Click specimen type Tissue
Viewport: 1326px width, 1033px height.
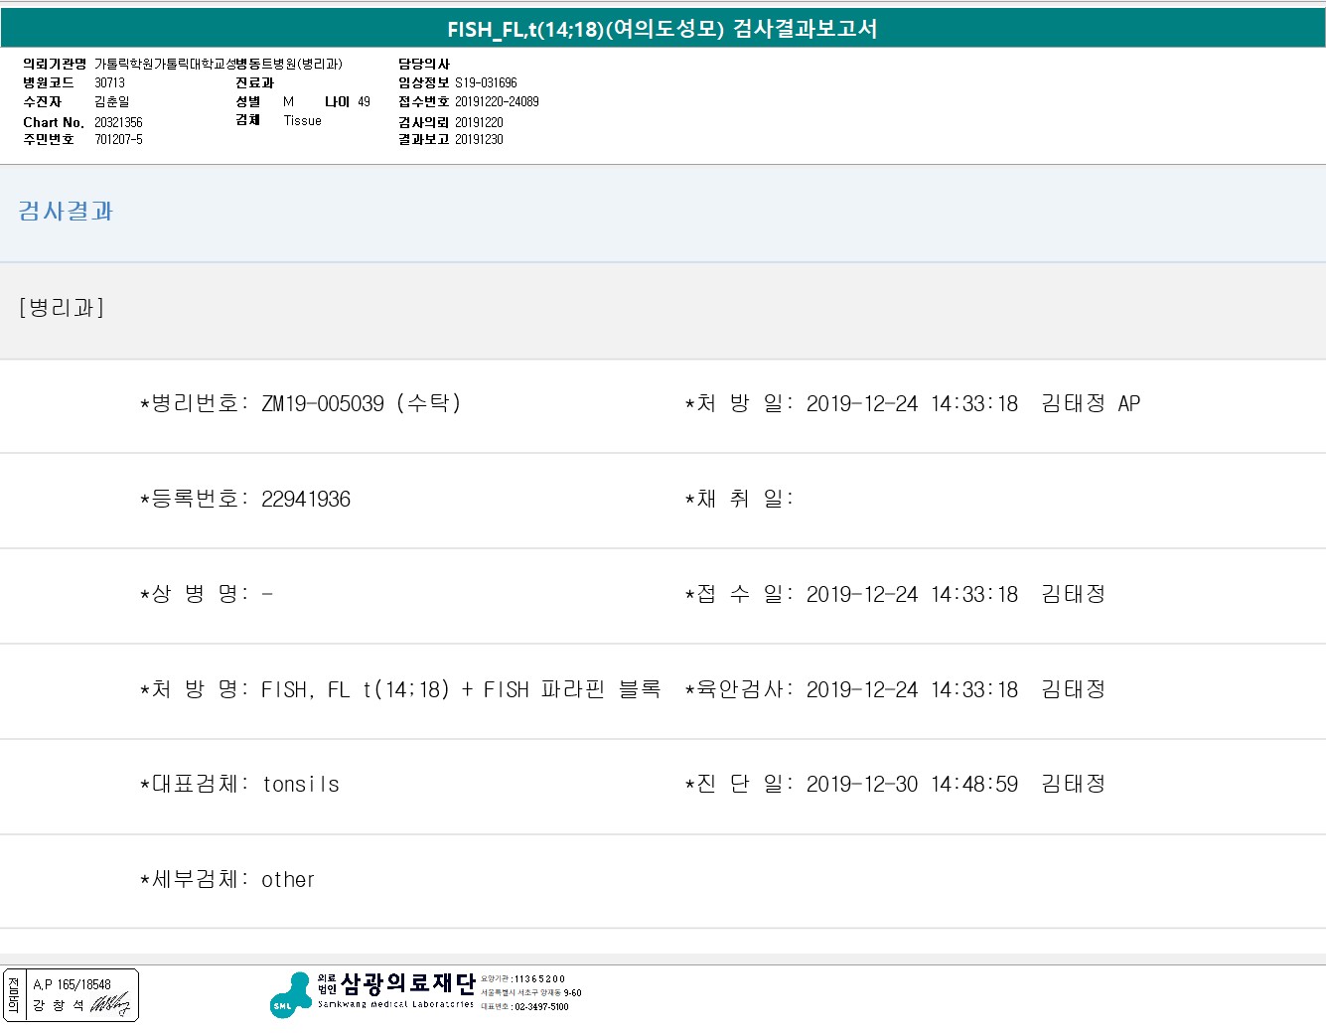point(302,121)
